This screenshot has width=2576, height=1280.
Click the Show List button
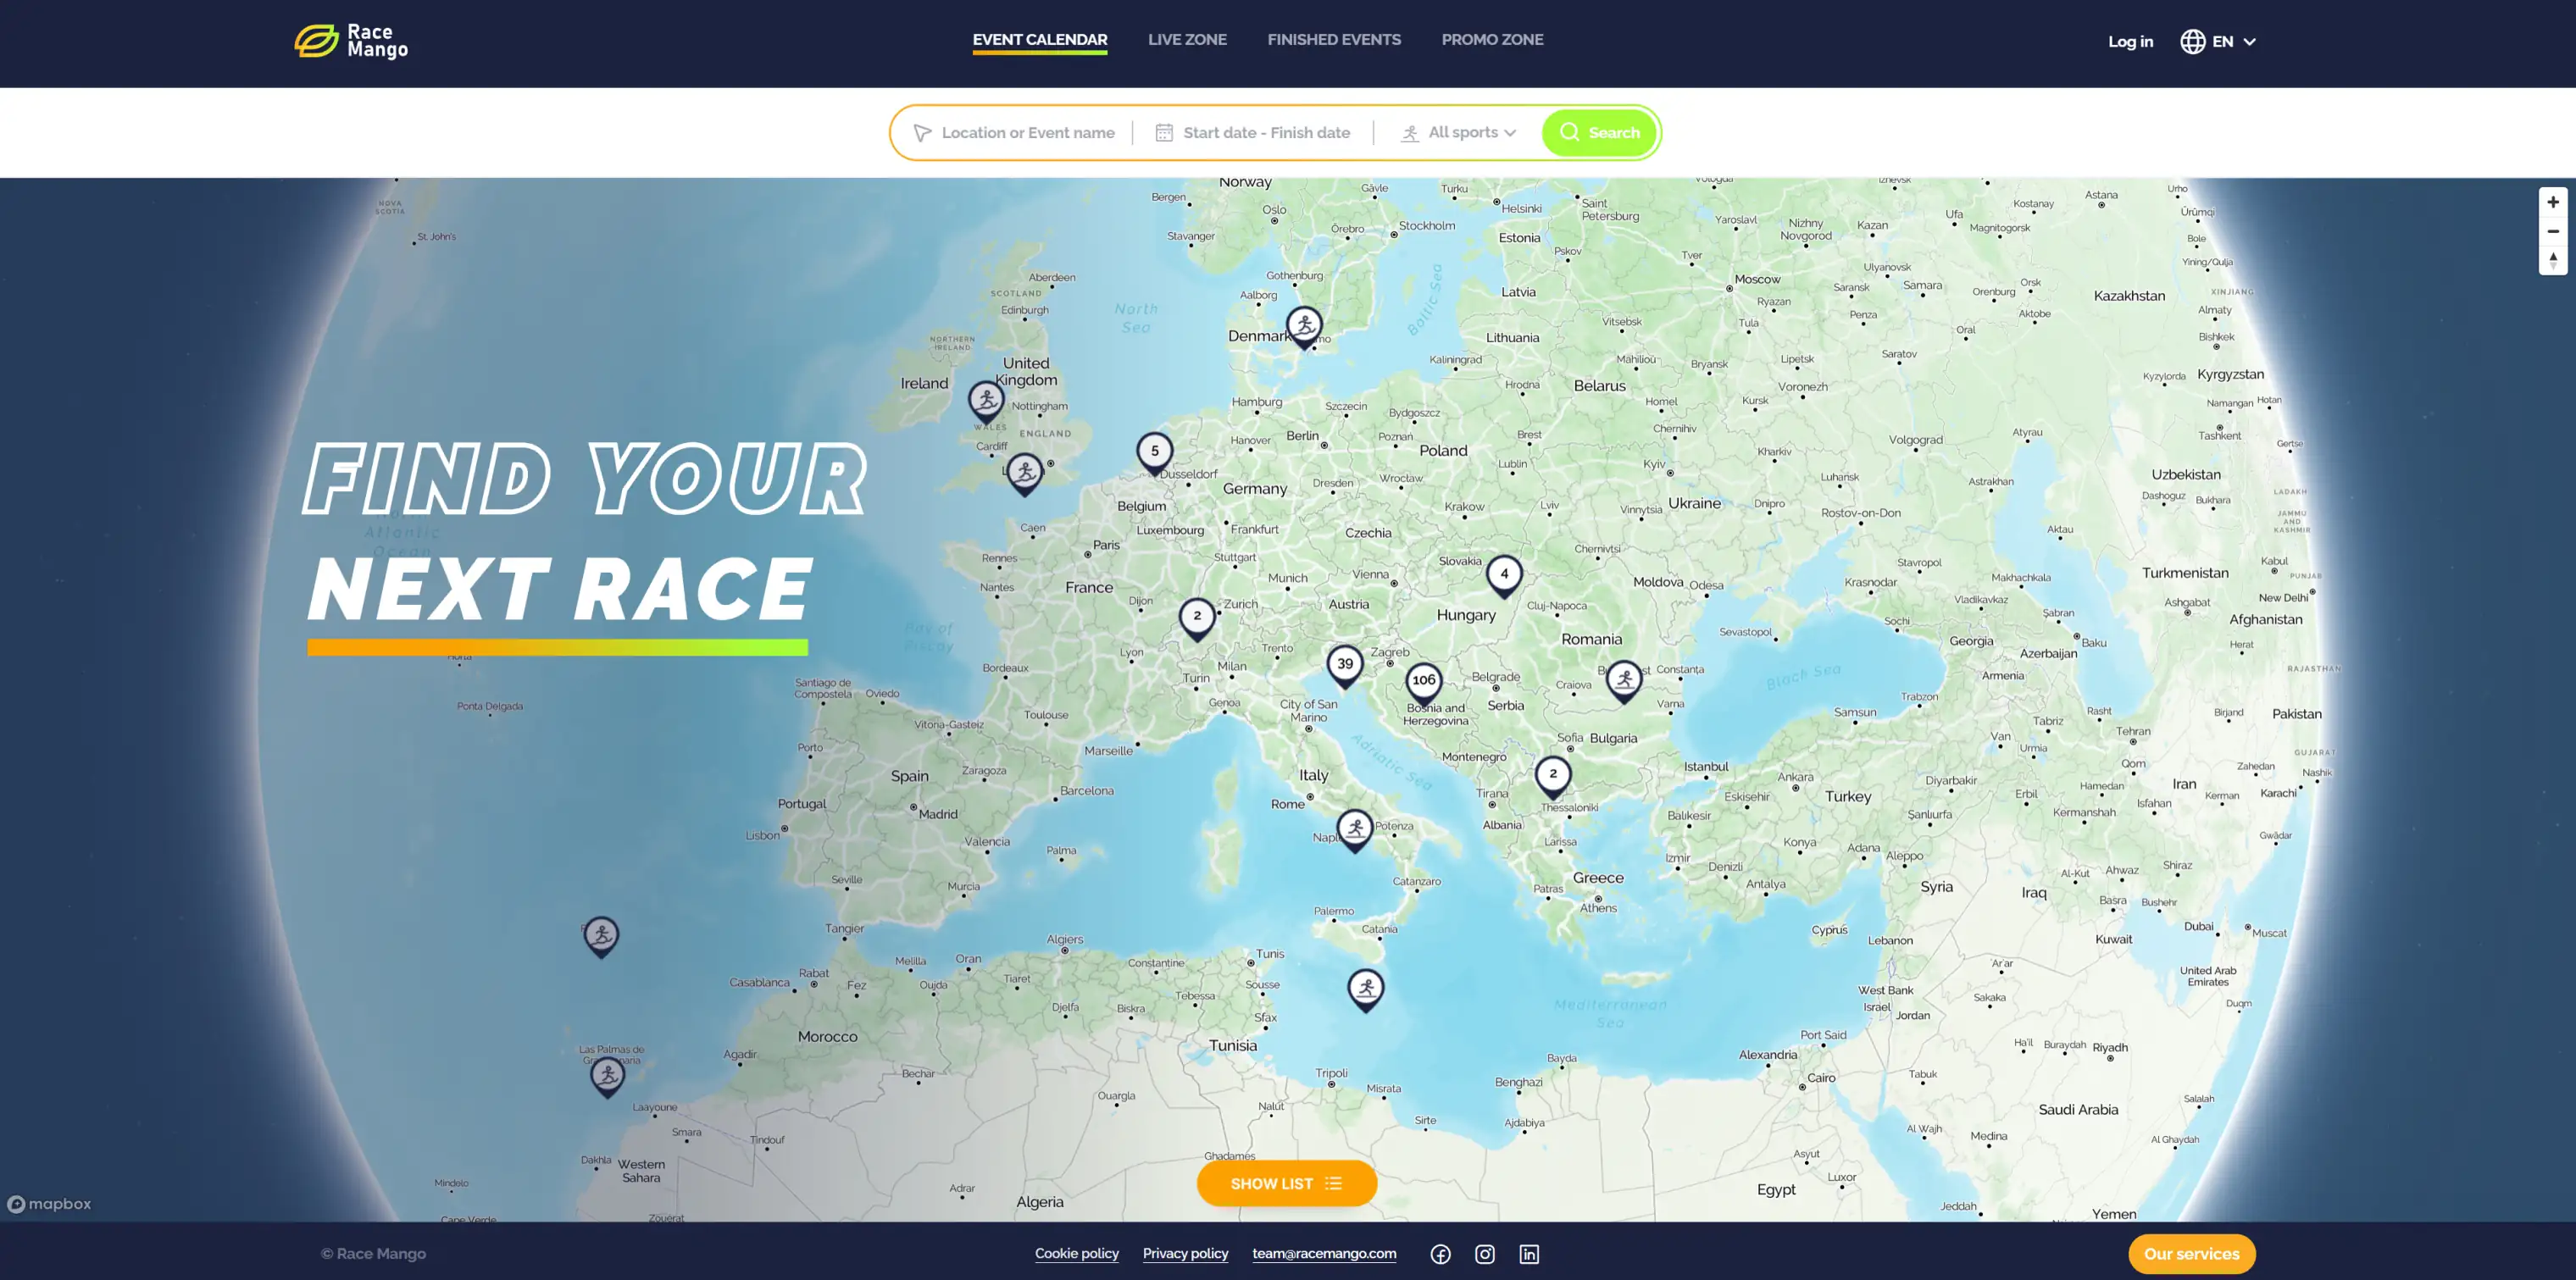coord(1286,1183)
